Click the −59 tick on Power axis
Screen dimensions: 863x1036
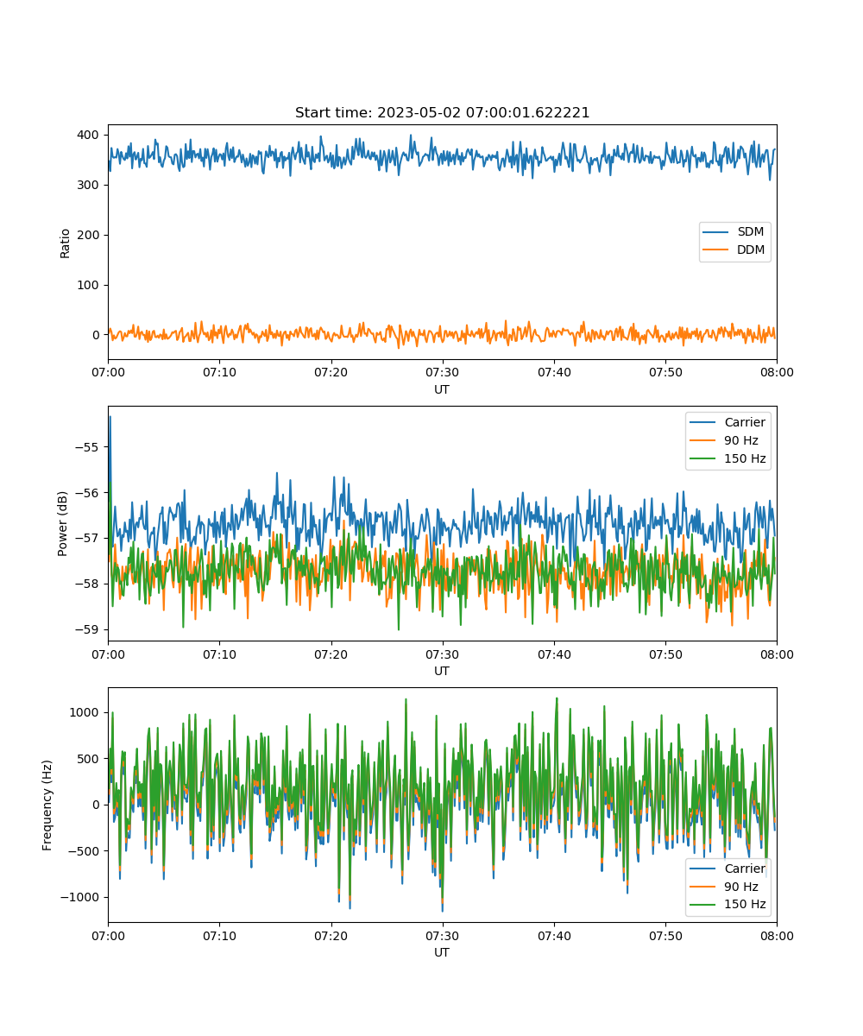[x=88, y=629]
